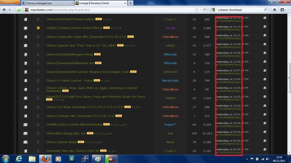Click the browser back arrow button

4,10
